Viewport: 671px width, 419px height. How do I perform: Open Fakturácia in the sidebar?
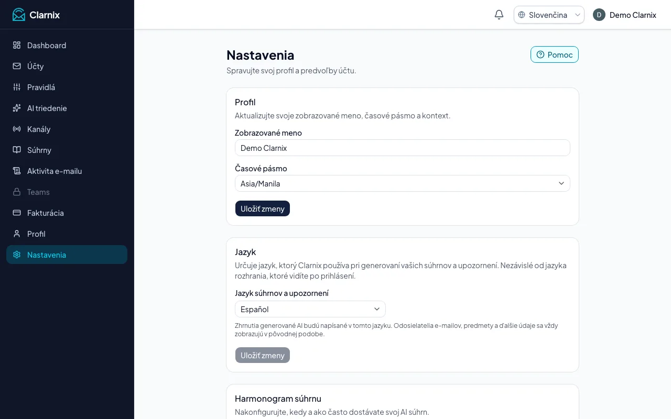pyautogui.click(x=67, y=213)
